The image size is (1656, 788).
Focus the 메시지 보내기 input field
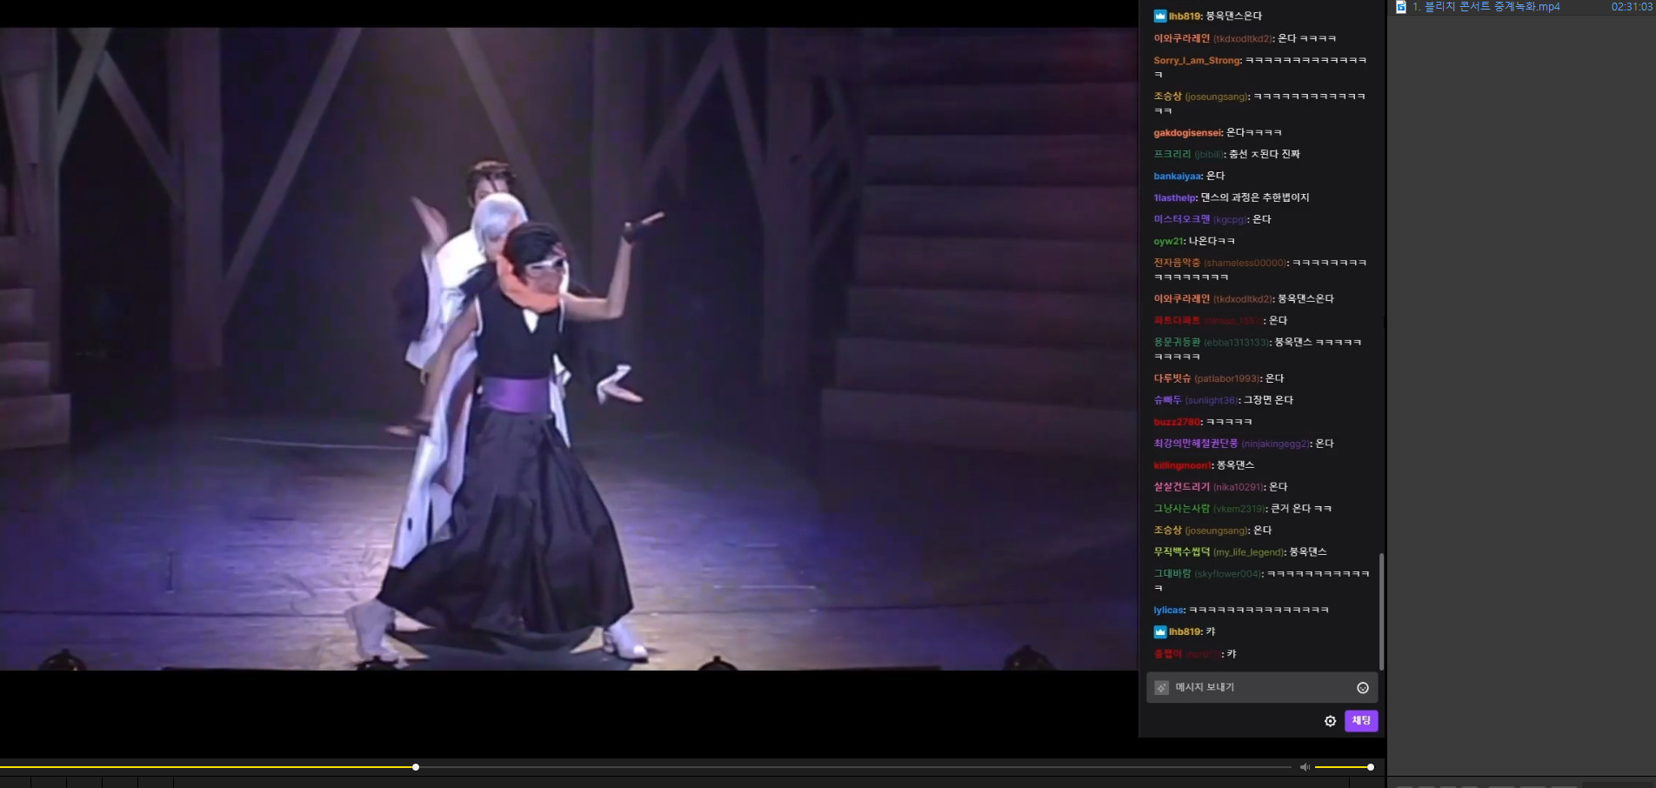point(1262,688)
